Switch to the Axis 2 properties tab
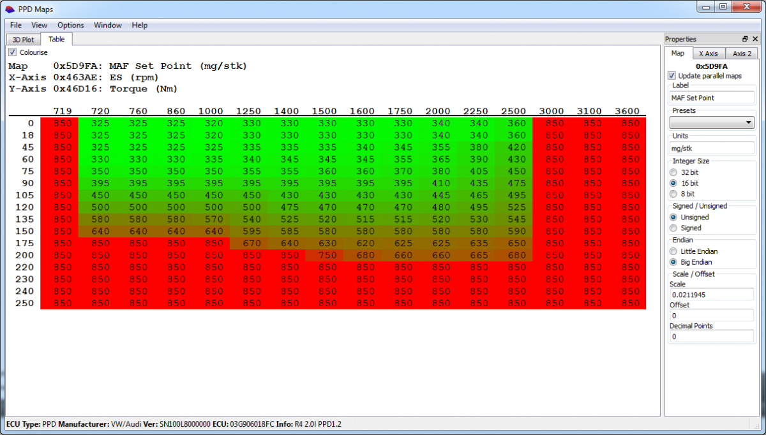The width and height of the screenshot is (766, 435). (x=742, y=54)
